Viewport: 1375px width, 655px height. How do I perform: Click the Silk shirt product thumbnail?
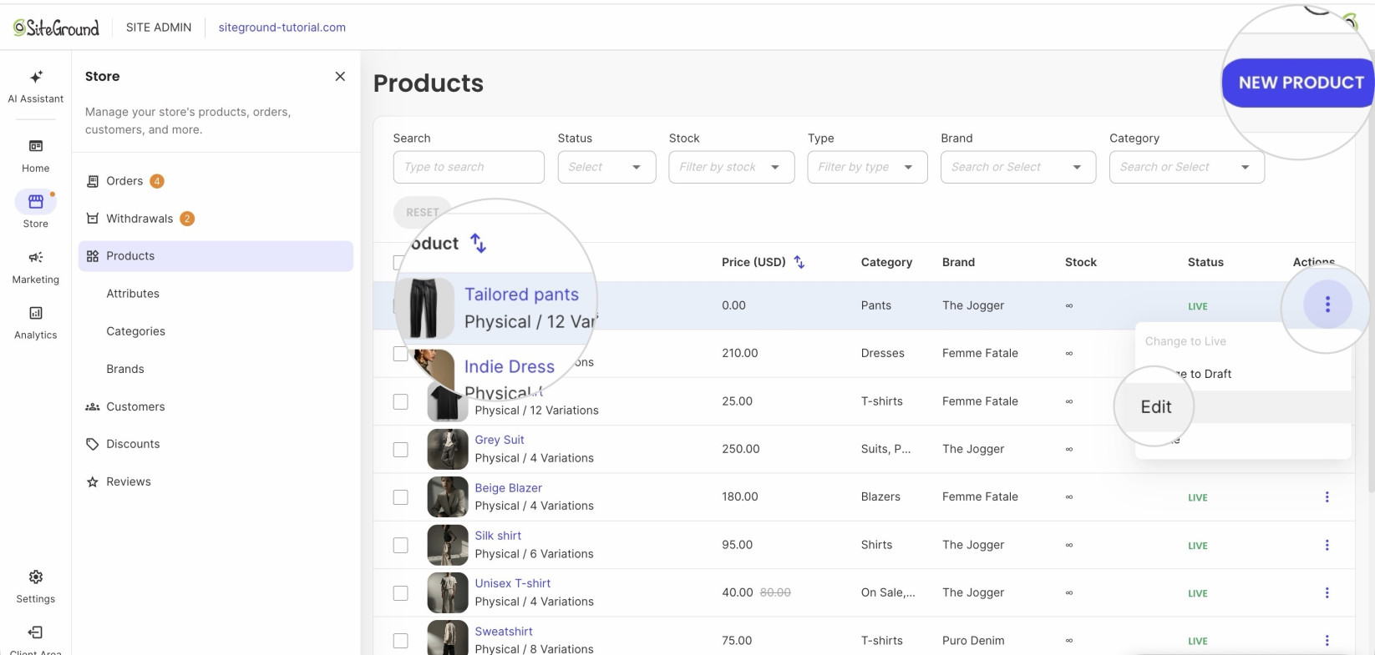[x=448, y=545]
